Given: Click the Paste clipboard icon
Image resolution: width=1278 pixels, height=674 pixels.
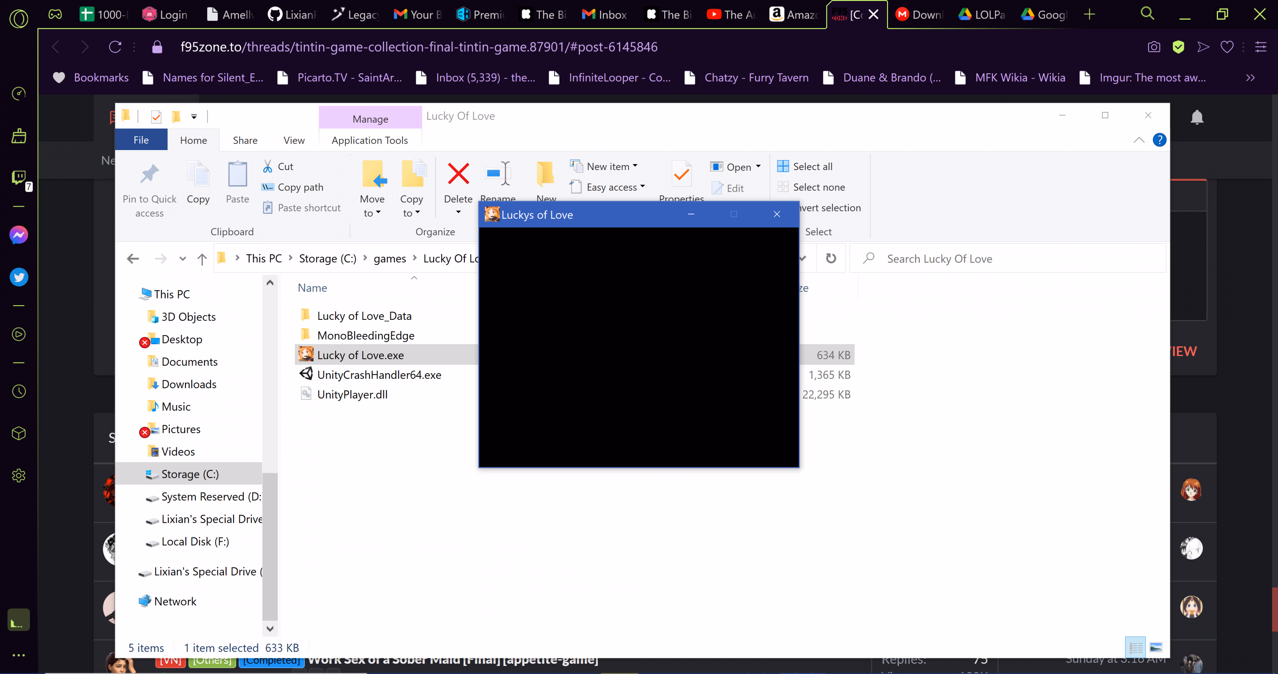Looking at the screenshot, I should 237,174.
